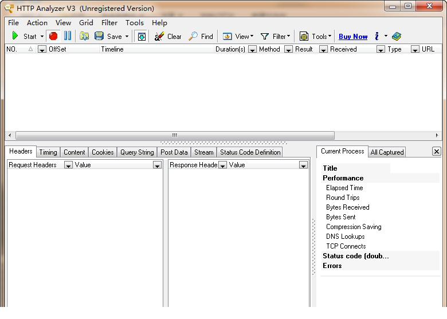447x319 pixels.
Task: Select the All Captured tab
Action: 387,152
